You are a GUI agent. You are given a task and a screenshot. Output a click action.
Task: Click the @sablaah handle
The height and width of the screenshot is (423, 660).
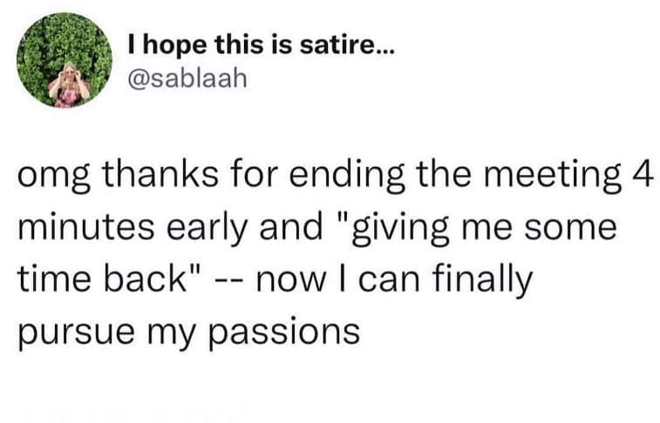click(187, 79)
